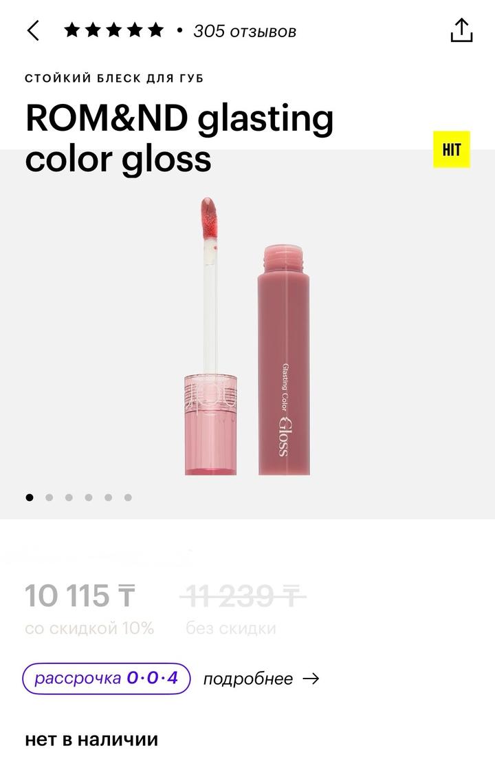495x779 pixels.
Task: Tap the СТОЙКИЙ БЛЕСК ДЛЯ ГУБ category label
Action: (114, 78)
